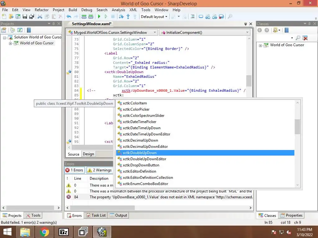Open the Windows Start button
This screenshot has width=318, height=238.
(x=7, y=232)
